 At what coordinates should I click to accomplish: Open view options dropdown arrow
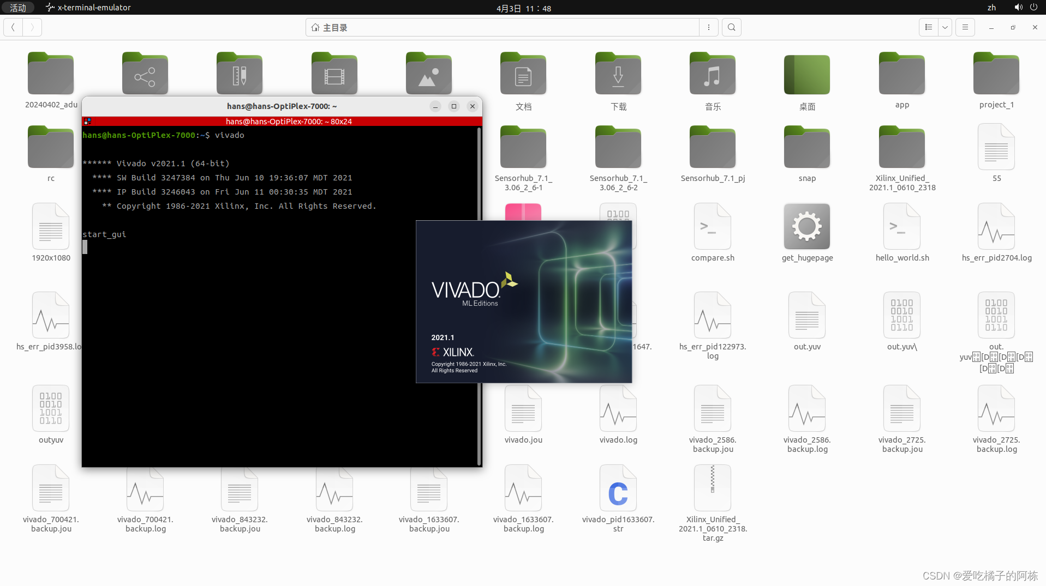coord(945,27)
